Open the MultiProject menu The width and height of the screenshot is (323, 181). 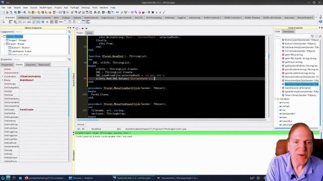(46, 8)
